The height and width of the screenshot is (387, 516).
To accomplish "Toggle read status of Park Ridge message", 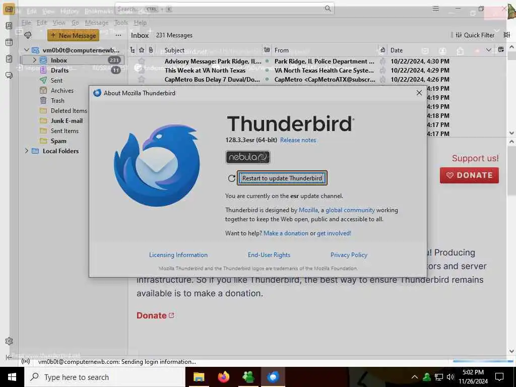I will click(267, 61).
